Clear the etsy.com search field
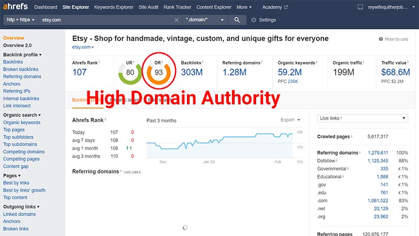 177,20
